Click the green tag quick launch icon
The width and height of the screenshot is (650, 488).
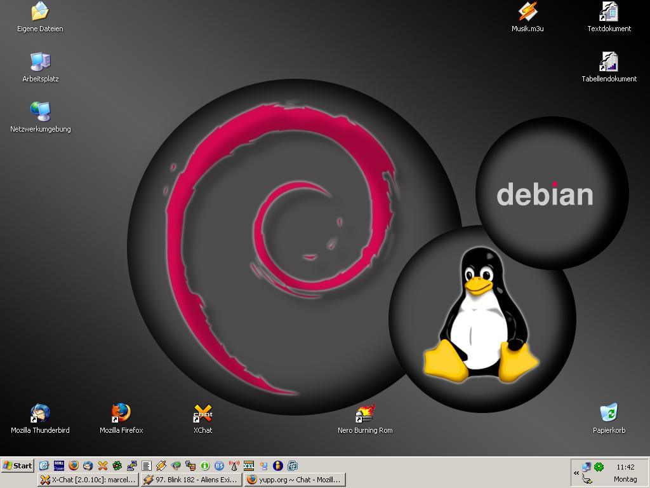click(176, 466)
